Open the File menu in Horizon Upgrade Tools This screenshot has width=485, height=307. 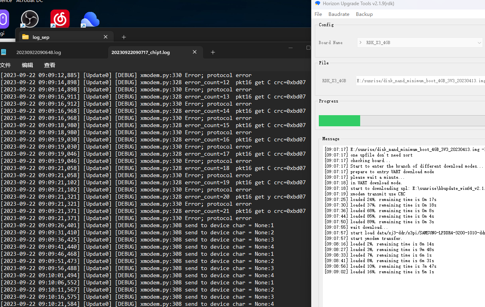pyautogui.click(x=318, y=14)
